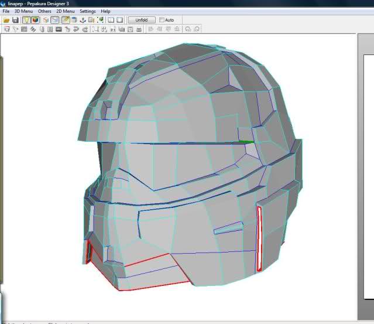Select the single-pane window layout icon
Viewport: 374px width, 324px height.
point(119,20)
